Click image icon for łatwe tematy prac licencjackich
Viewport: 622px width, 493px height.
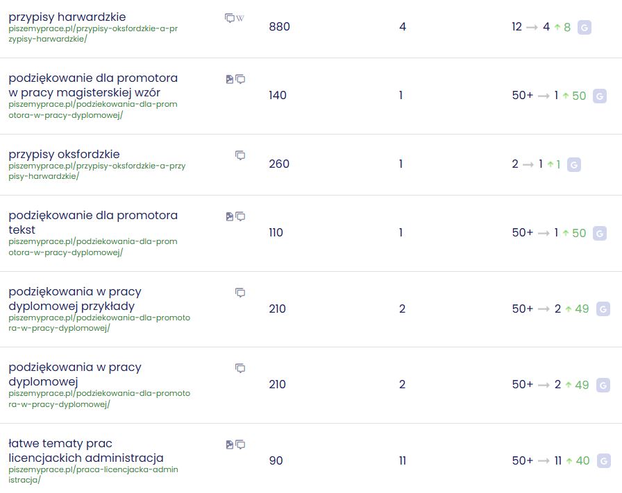click(229, 444)
